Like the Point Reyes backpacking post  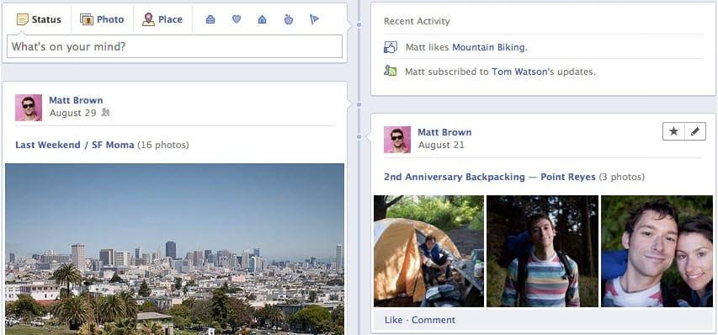(x=393, y=320)
